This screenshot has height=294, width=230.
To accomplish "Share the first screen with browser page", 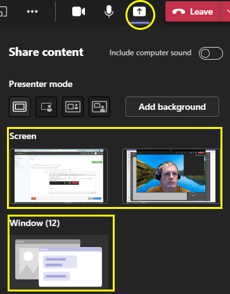I will pos(59,176).
